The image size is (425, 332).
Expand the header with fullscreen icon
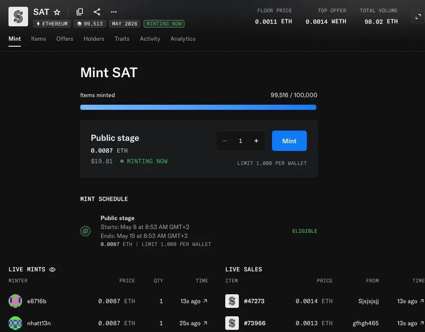pos(418,17)
